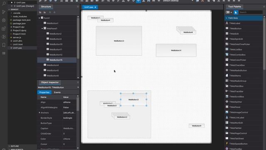Select TWebDateTimePicker component
266x150 pixels.
click(239, 44)
